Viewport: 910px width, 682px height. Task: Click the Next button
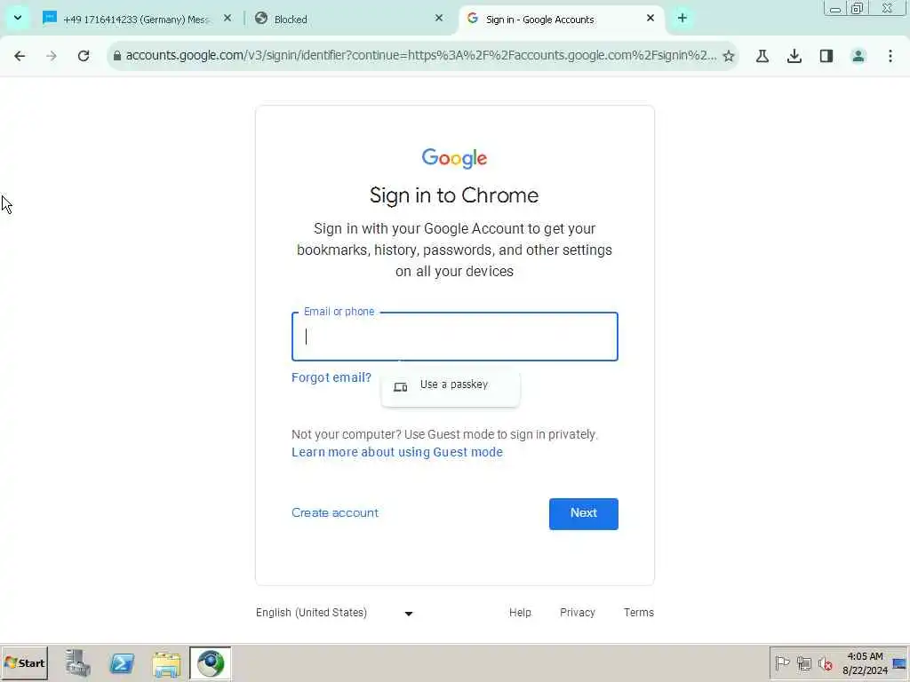pos(584,514)
